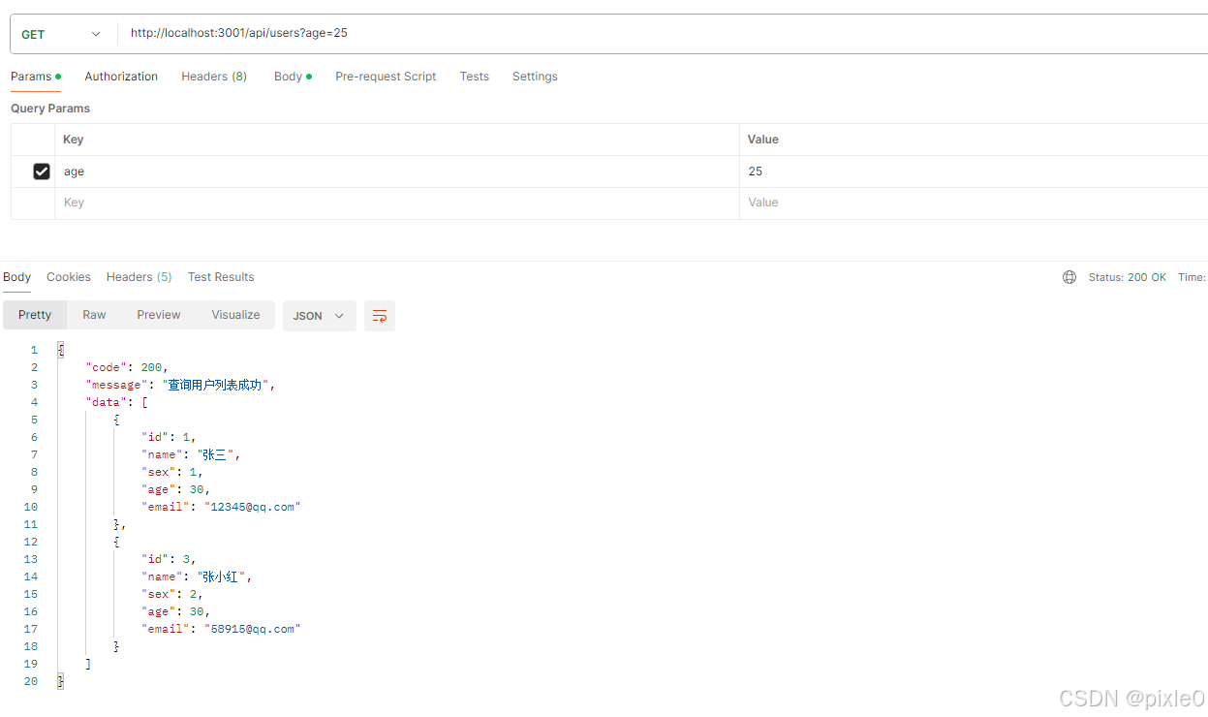
Task: Select the Pretty view button
Action: tap(35, 315)
